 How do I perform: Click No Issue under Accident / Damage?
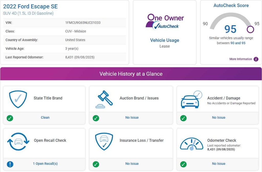click(219, 118)
